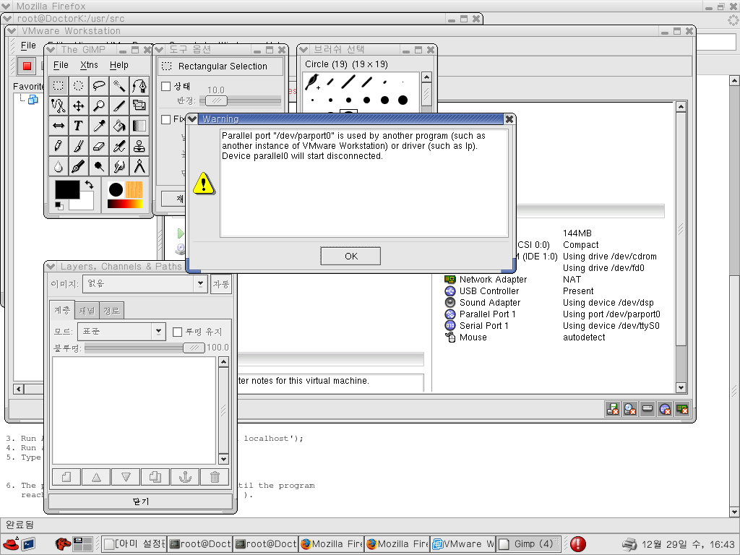The width and height of the screenshot is (740, 555).
Task: Launch the terminal from the panel
Action: (x=29, y=544)
